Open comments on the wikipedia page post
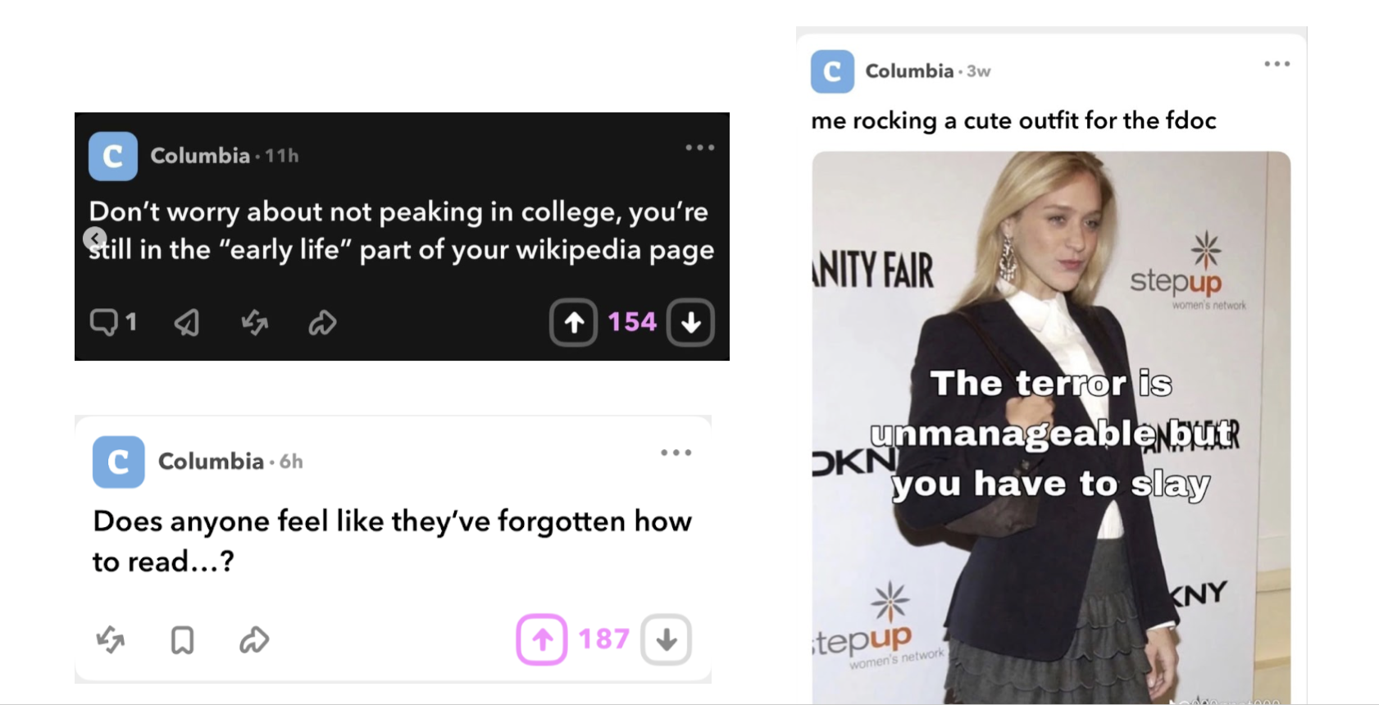 click(x=112, y=322)
